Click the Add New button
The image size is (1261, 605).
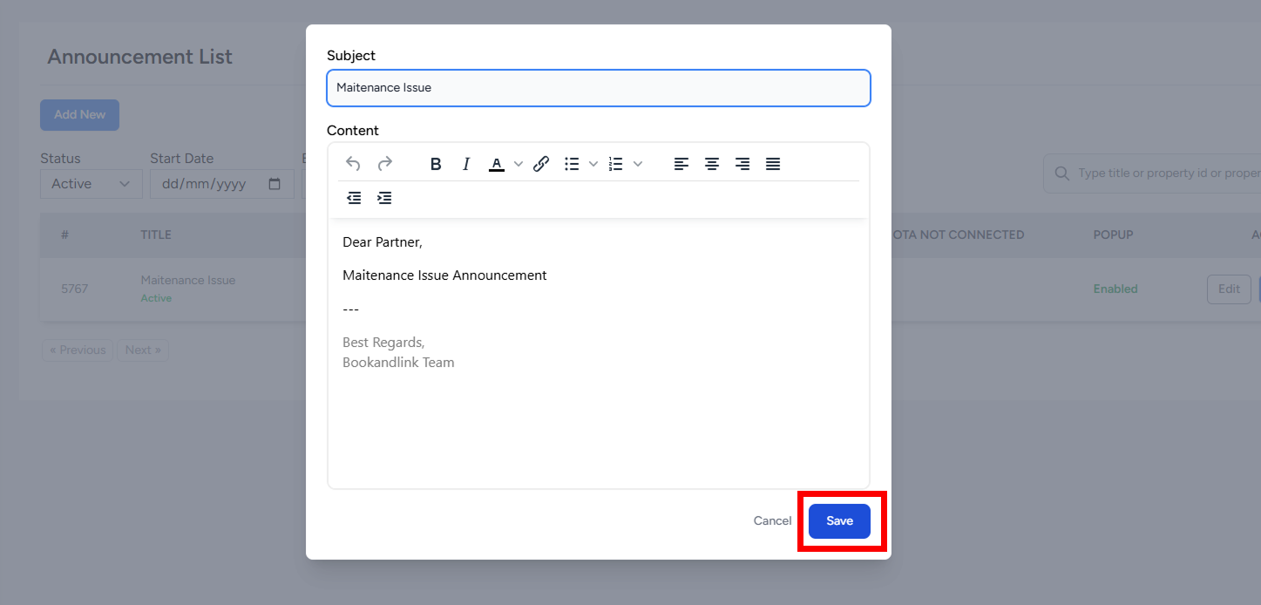[79, 115]
